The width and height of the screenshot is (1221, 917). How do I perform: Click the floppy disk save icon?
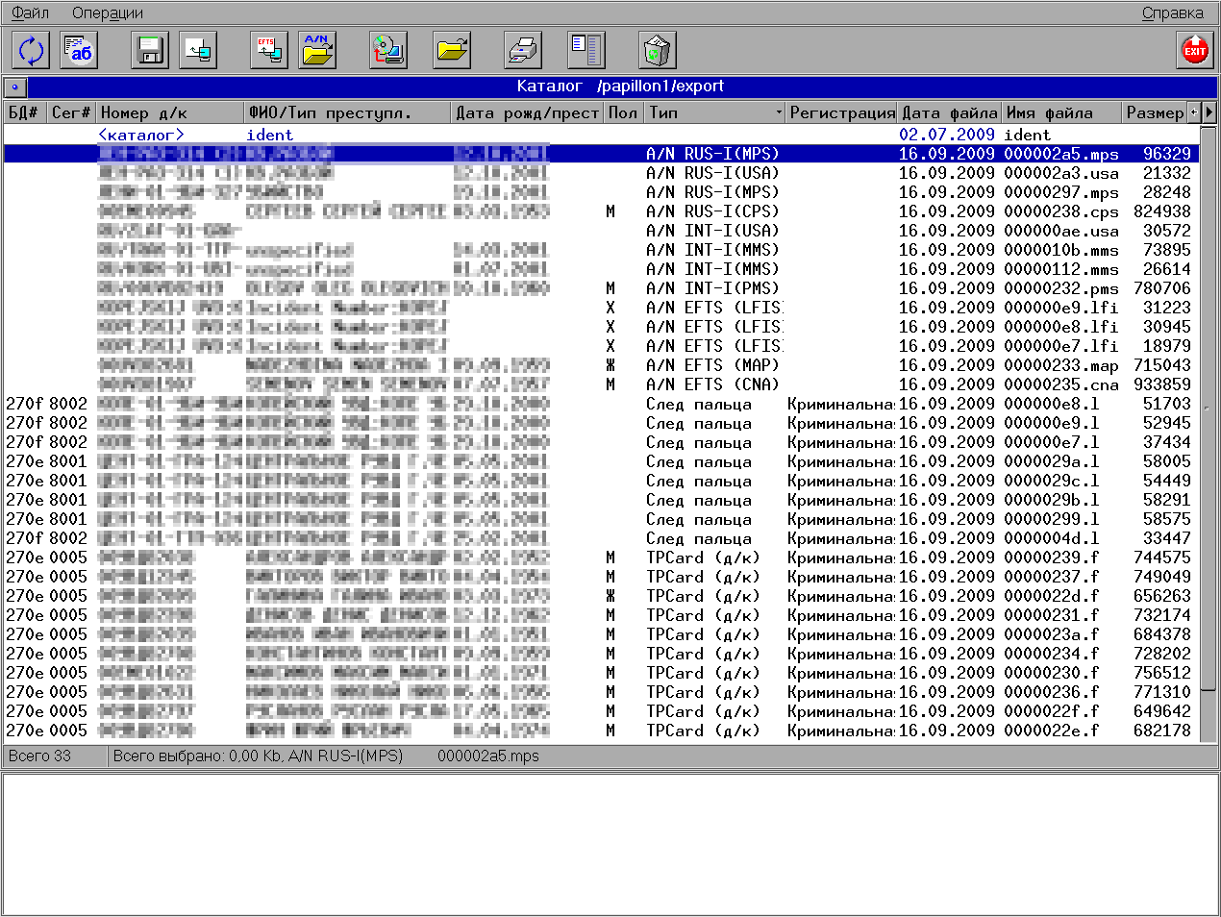[x=150, y=50]
